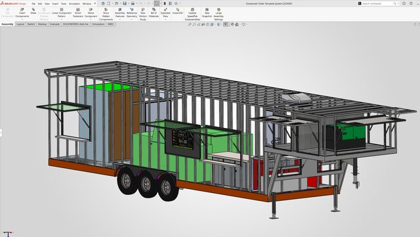Click the Apply Scene icon in heads-up toolbar
The width and height of the screenshot is (420, 237).
coord(236,24)
